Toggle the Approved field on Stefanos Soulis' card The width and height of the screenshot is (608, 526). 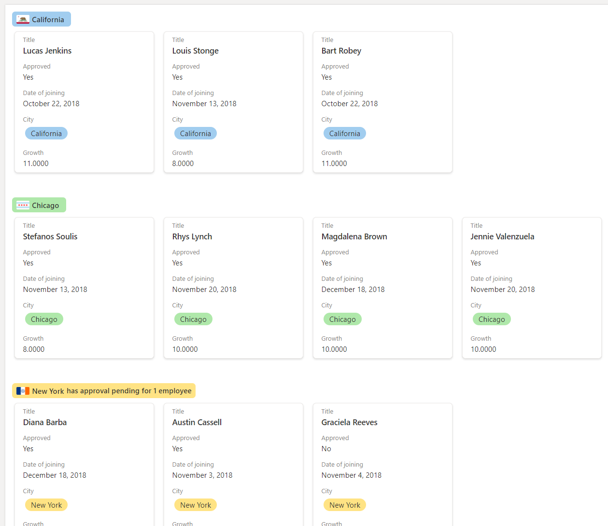[x=28, y=263]
